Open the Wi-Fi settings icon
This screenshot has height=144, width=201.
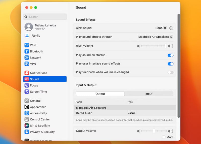(x=27, y=45)
